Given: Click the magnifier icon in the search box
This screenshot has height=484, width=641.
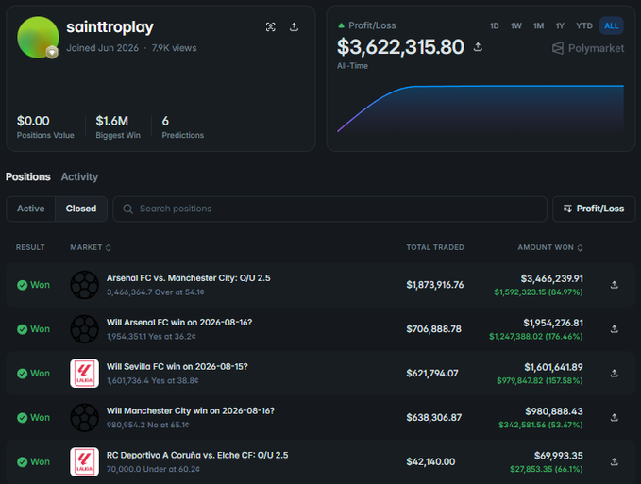Looking at the screenshot, I should pyautogui.click(x=128, y=209).
